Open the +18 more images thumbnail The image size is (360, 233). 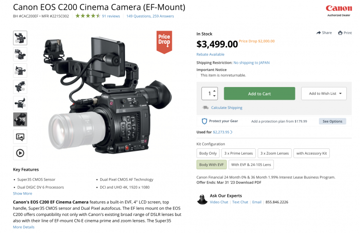pyautogui.click(x=20, y=119)
